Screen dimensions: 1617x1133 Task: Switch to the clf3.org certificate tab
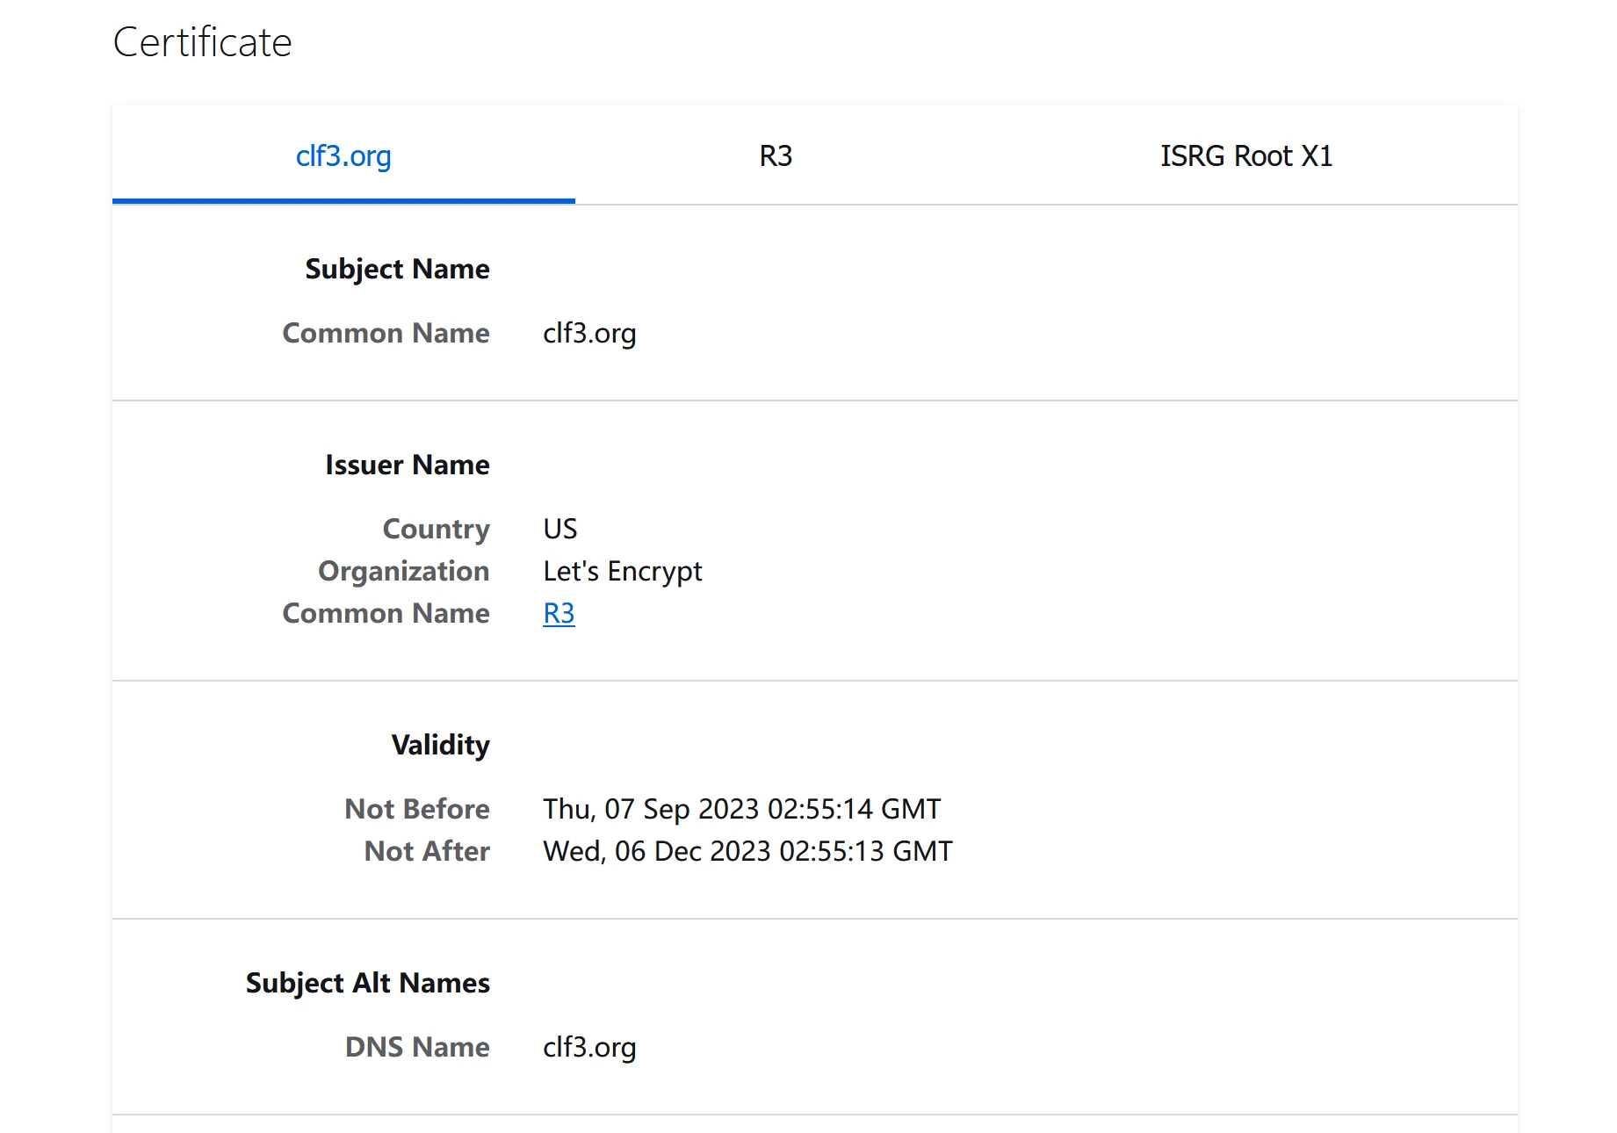point(343,155)
